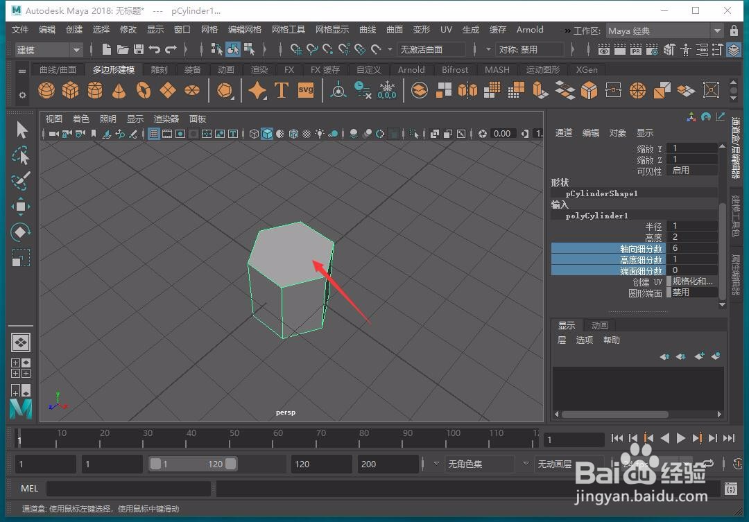Click the Open scene folder icon

(123, 49)
